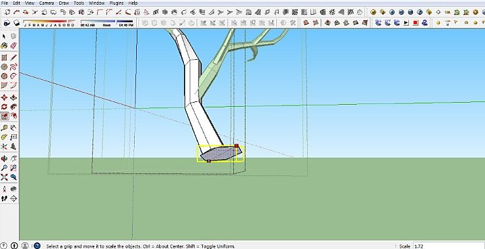Pick the Paint Bucket tool
Screen dimensions: 485x249
coord(4,46)
